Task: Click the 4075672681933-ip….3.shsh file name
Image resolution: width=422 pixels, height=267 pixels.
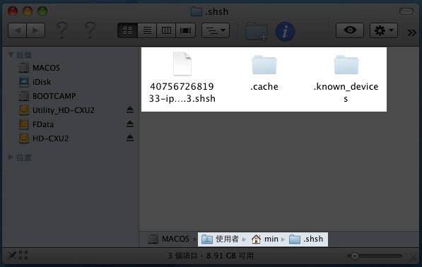Action: tap(182, 93)
